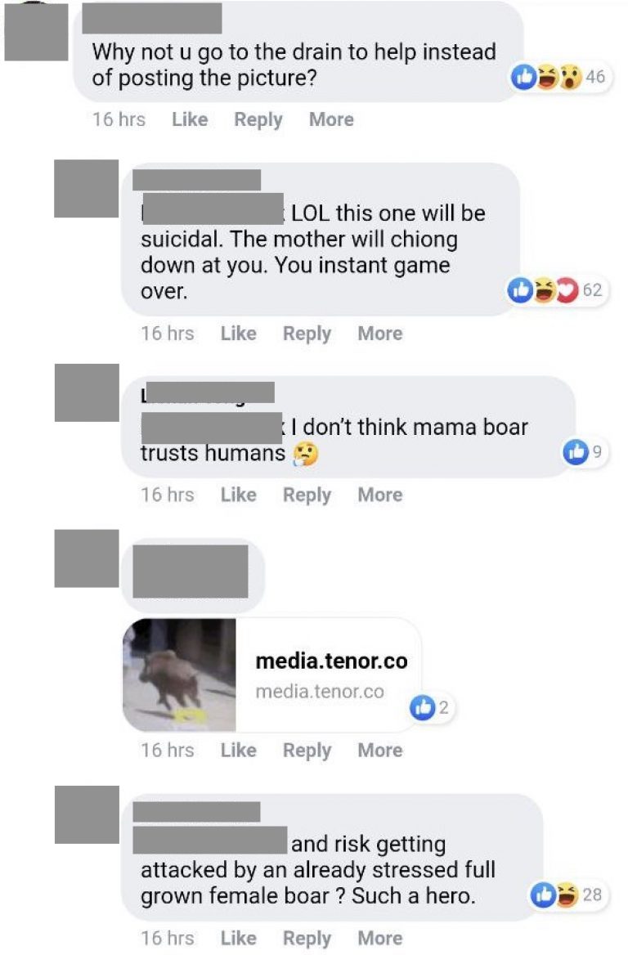Like the media.tenor.co GIF comment

238,750
